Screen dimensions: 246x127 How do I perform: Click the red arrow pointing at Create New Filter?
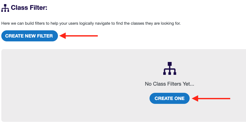pos(79,36)
